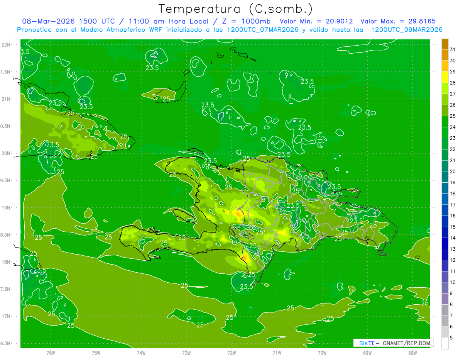
Task: Select the 'Z = 1000mb' pressure level text
Action: click(245, 21)
